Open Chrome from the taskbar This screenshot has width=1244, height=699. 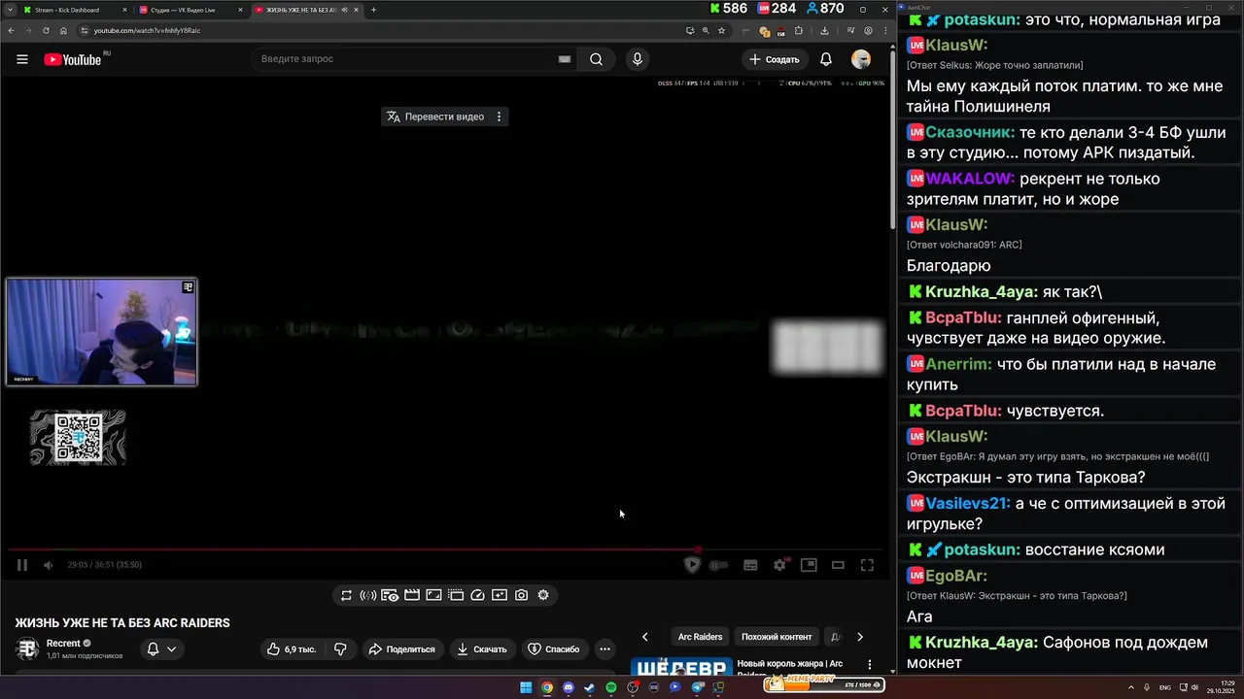547,687
